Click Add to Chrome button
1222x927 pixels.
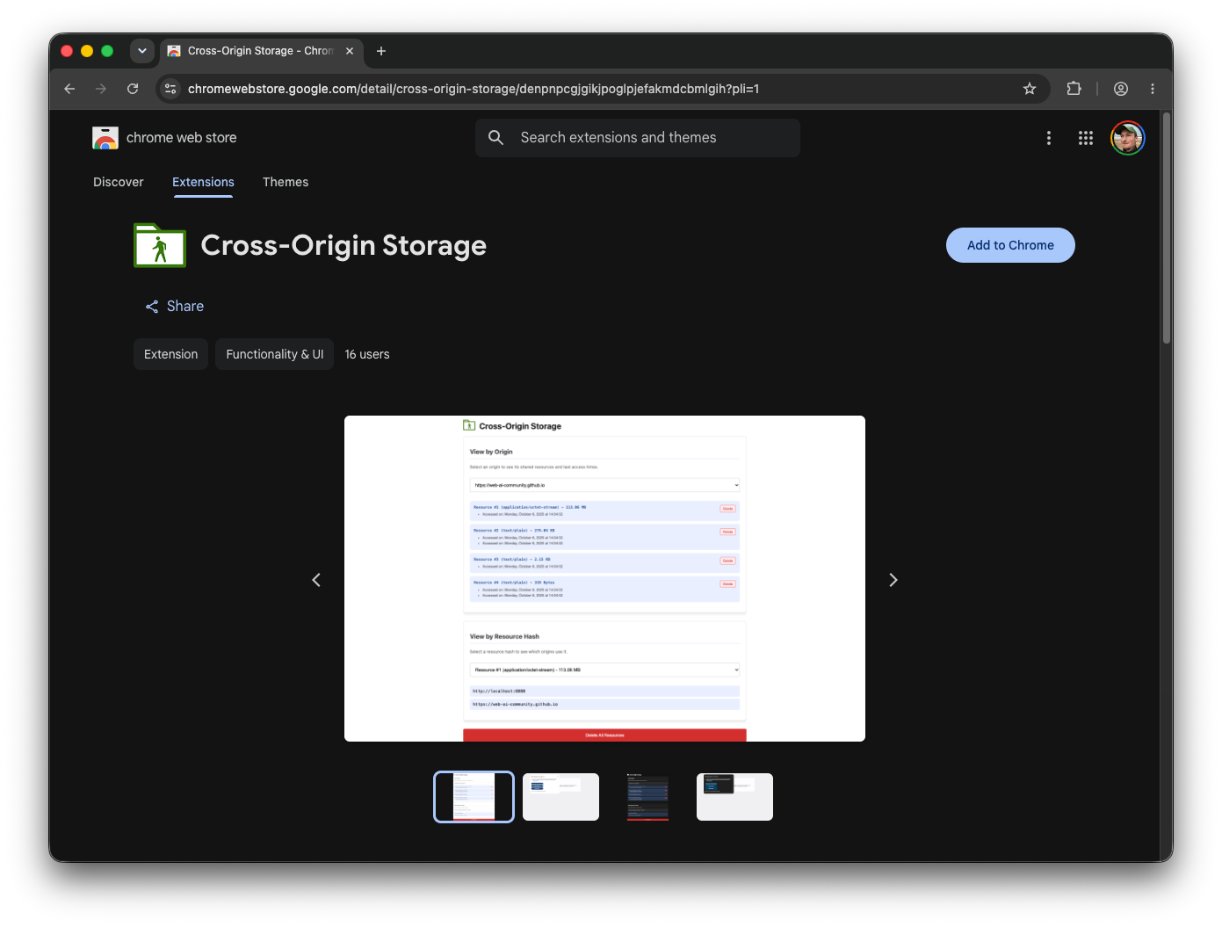tap(1010, 245)
